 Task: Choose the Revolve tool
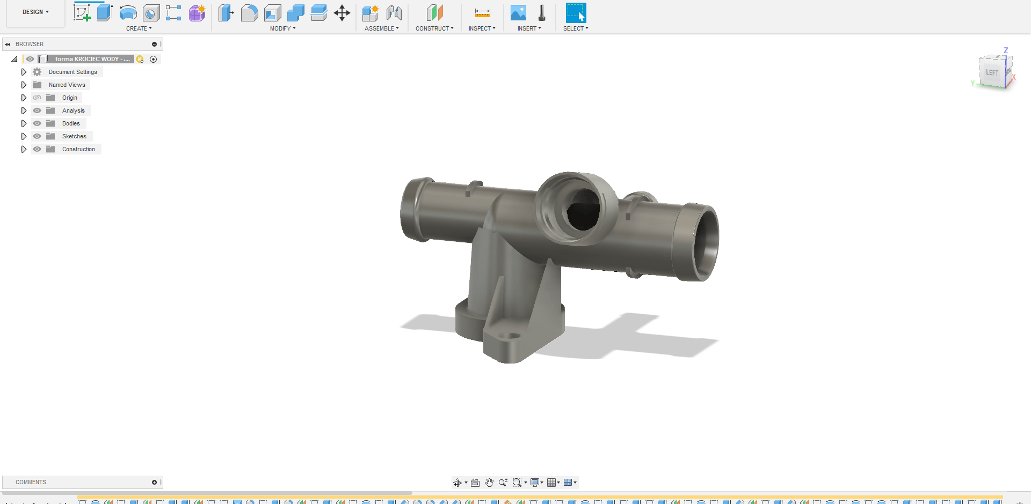pyautogui.click(x=128, y=13)
